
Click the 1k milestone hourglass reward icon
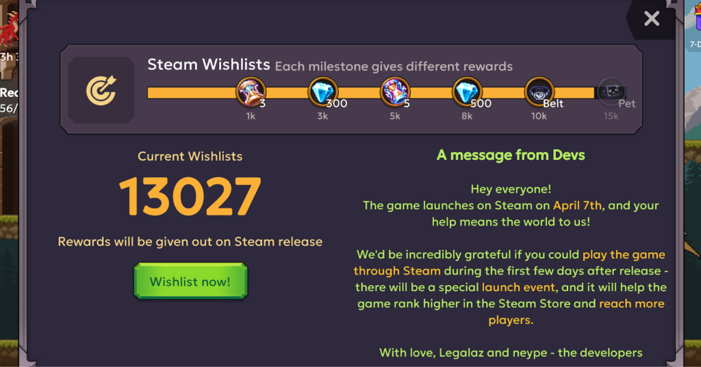[x=251, y=92]
